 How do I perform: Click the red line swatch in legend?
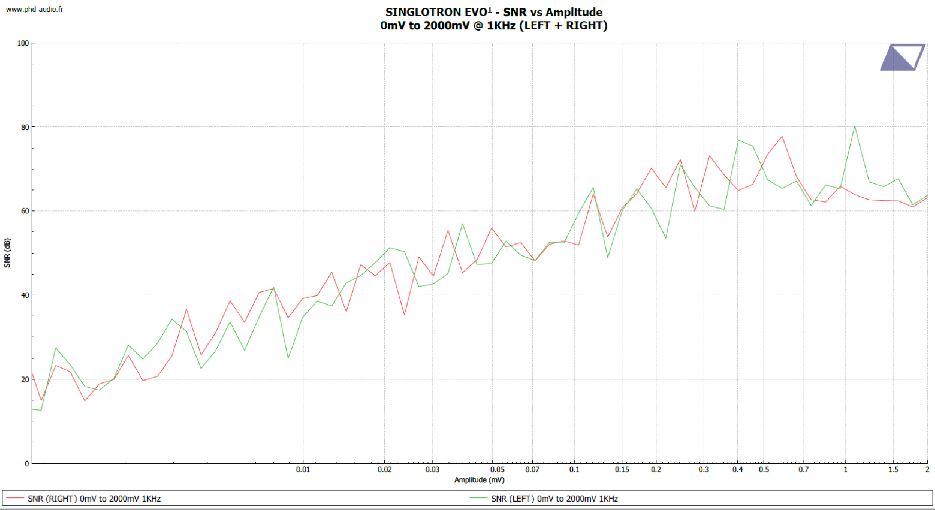[x=15, y=498]
